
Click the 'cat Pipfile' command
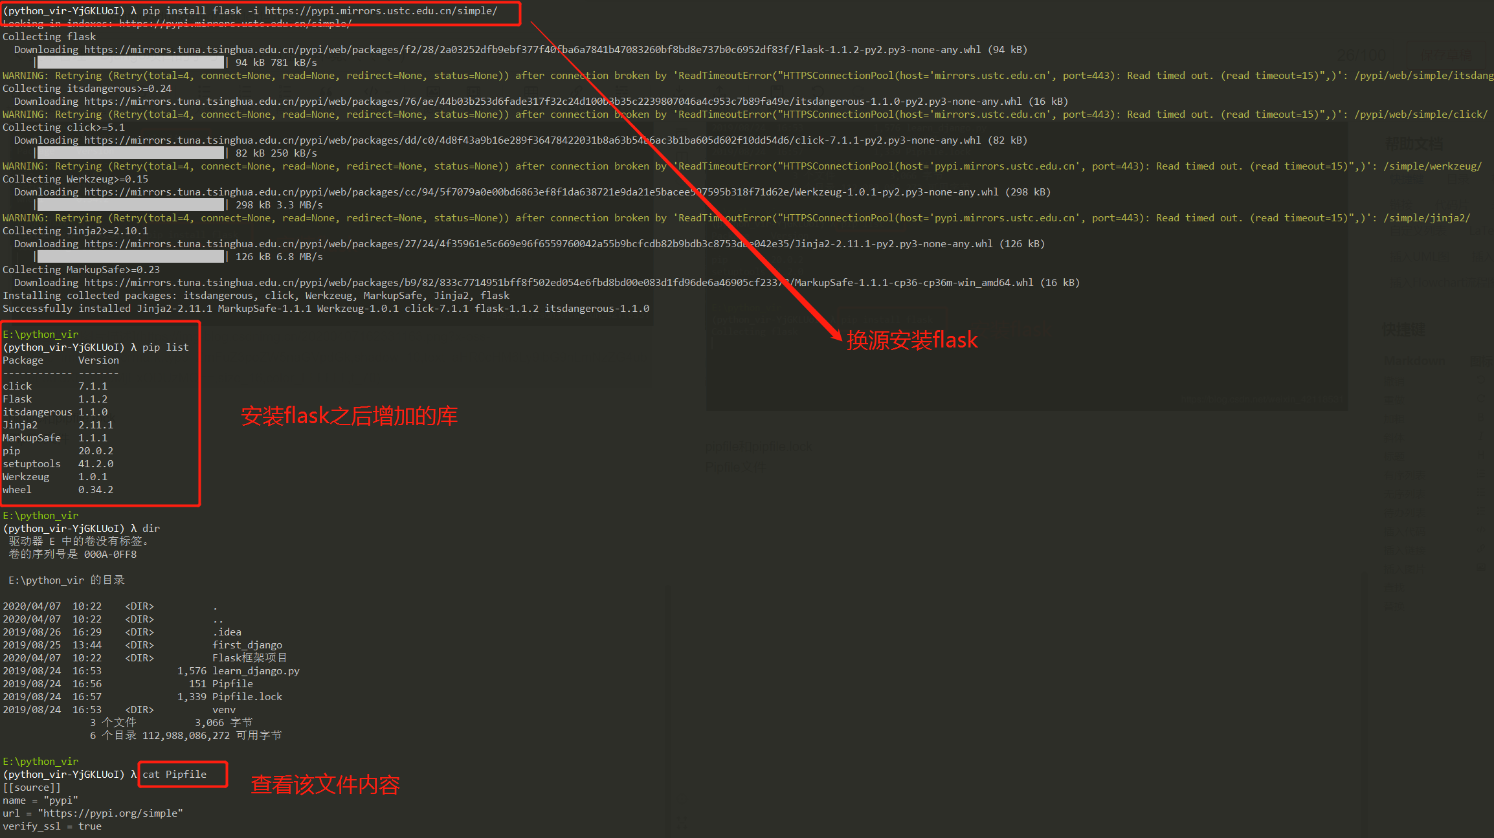click(x=175, y=775)
